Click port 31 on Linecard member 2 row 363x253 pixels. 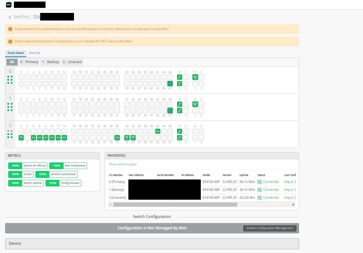tap(117, 138)
